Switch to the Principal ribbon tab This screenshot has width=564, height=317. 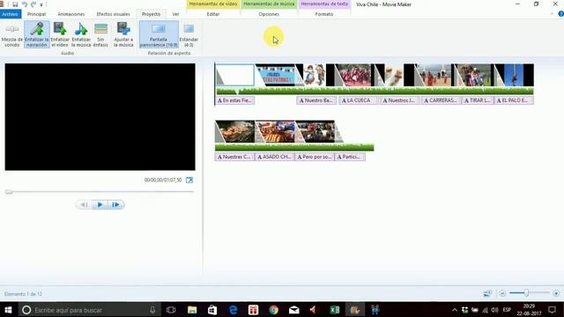pyautogui.click(x=36, y=14)
